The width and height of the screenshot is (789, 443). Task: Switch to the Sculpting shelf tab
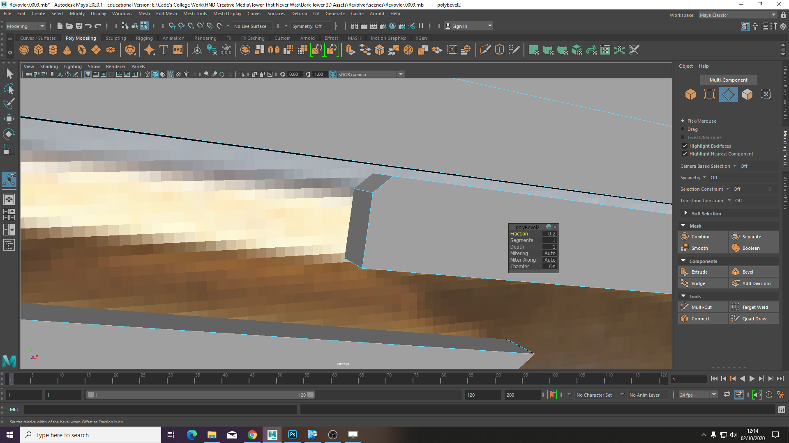tap(116, 38)
